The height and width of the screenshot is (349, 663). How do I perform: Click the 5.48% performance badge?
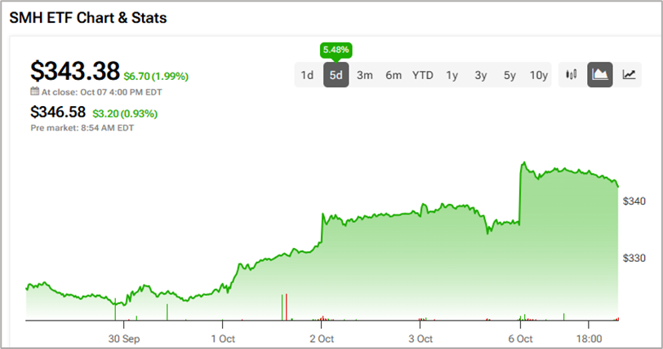[336, 50]
